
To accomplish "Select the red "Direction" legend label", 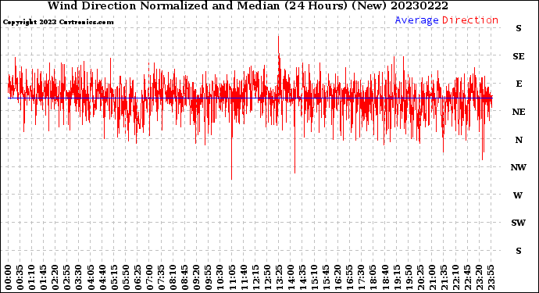I will [x=470, y=20].
